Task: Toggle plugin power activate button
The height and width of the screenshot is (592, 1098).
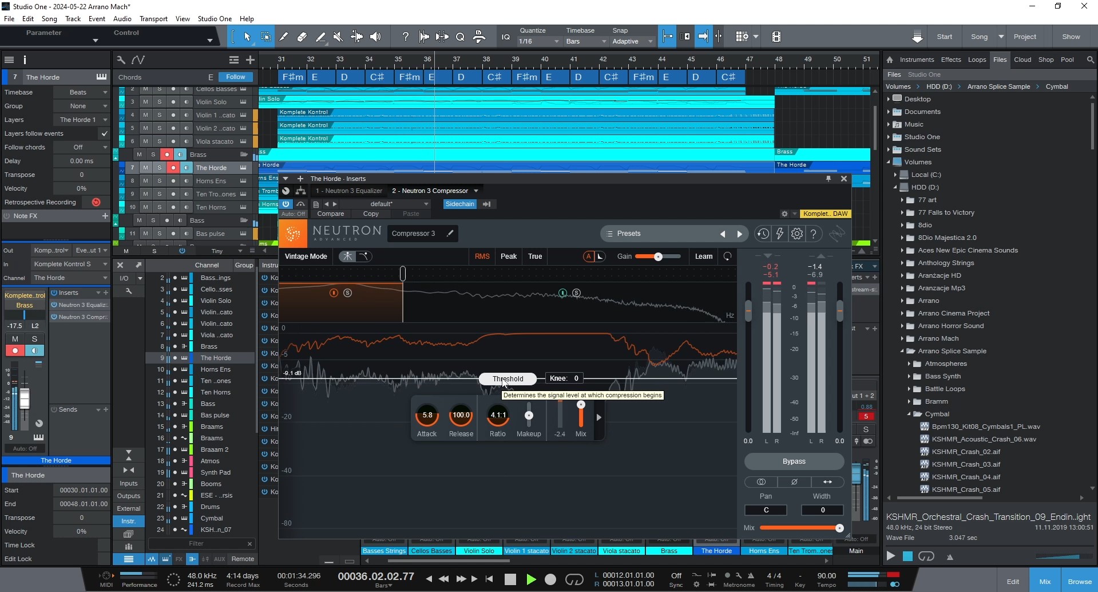Action: click(x=286, y=204)
